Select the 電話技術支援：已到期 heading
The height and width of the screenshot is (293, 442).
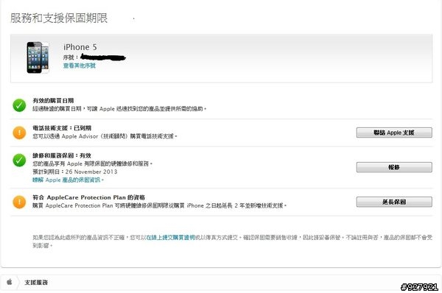pos(62,128)
